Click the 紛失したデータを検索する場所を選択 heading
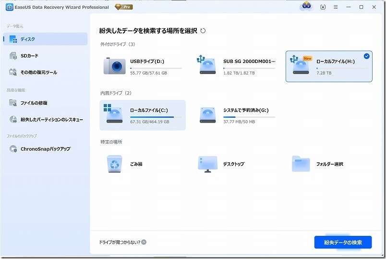Image resolution: width=386 pixels, height=259 pixels. coord(148,31)
